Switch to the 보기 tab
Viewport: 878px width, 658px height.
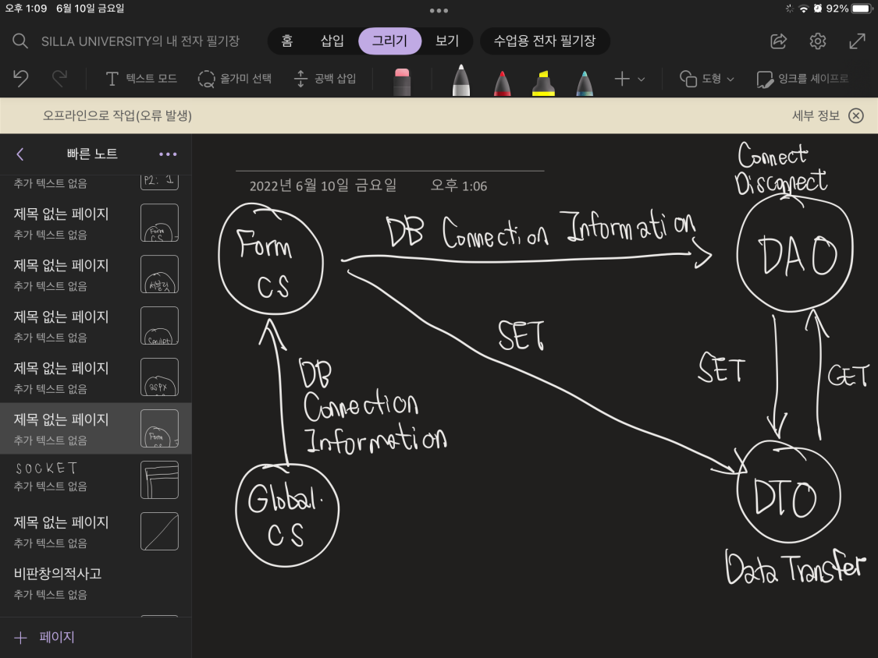(x=447, y=41)
